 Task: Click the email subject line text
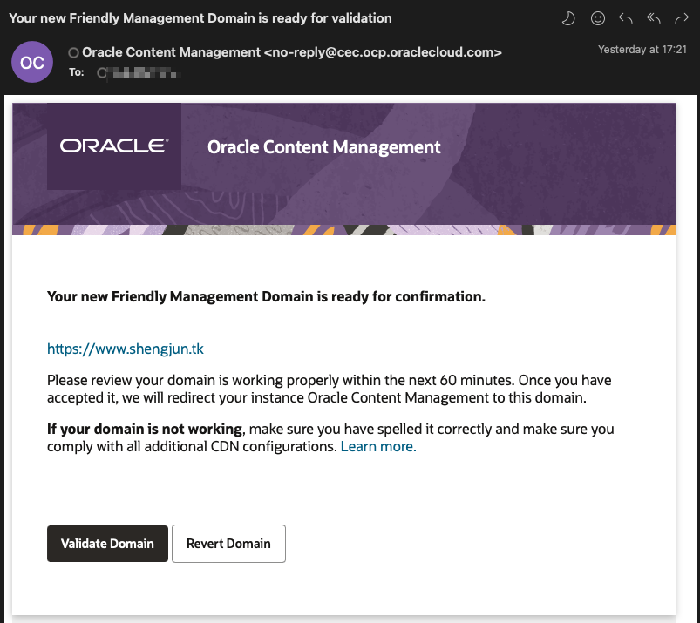pos(200,18)
